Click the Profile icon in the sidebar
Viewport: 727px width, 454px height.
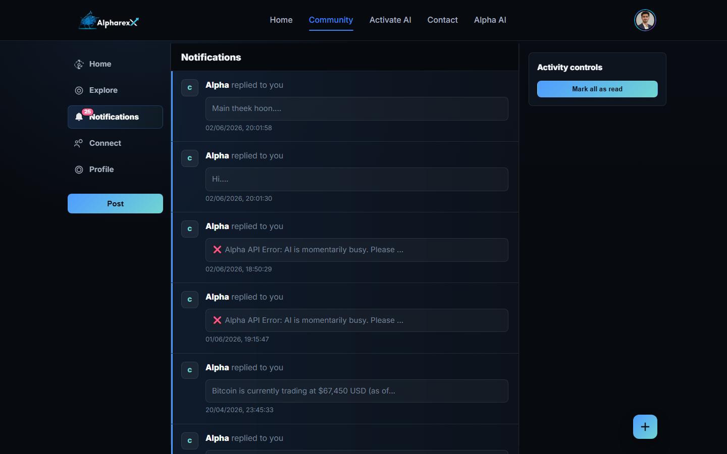click(79, 169)
